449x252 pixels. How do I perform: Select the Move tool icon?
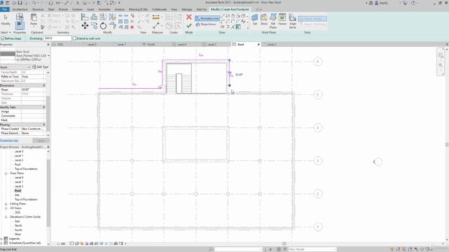pyautogui.click(x=85, y=26)
